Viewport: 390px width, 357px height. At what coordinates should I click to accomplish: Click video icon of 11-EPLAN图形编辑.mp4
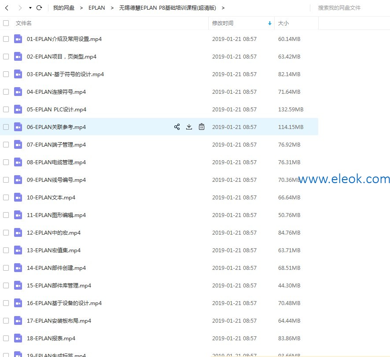click(x=18, y=215)
